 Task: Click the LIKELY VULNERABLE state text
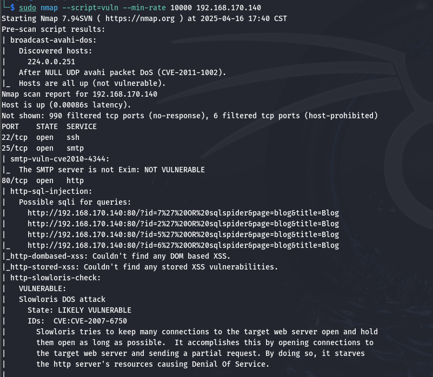(x=95, y=310)
